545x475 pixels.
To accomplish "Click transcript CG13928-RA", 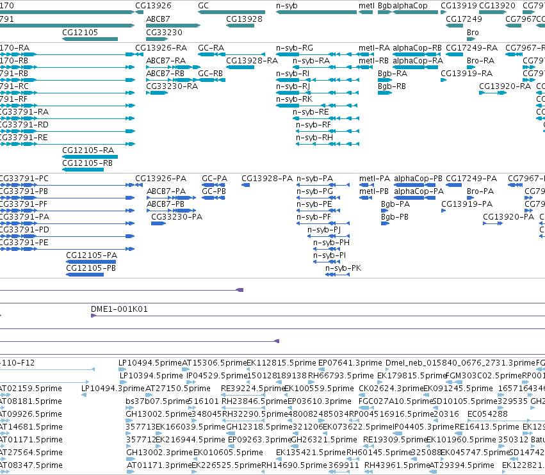I will click(x=252, y=61).
